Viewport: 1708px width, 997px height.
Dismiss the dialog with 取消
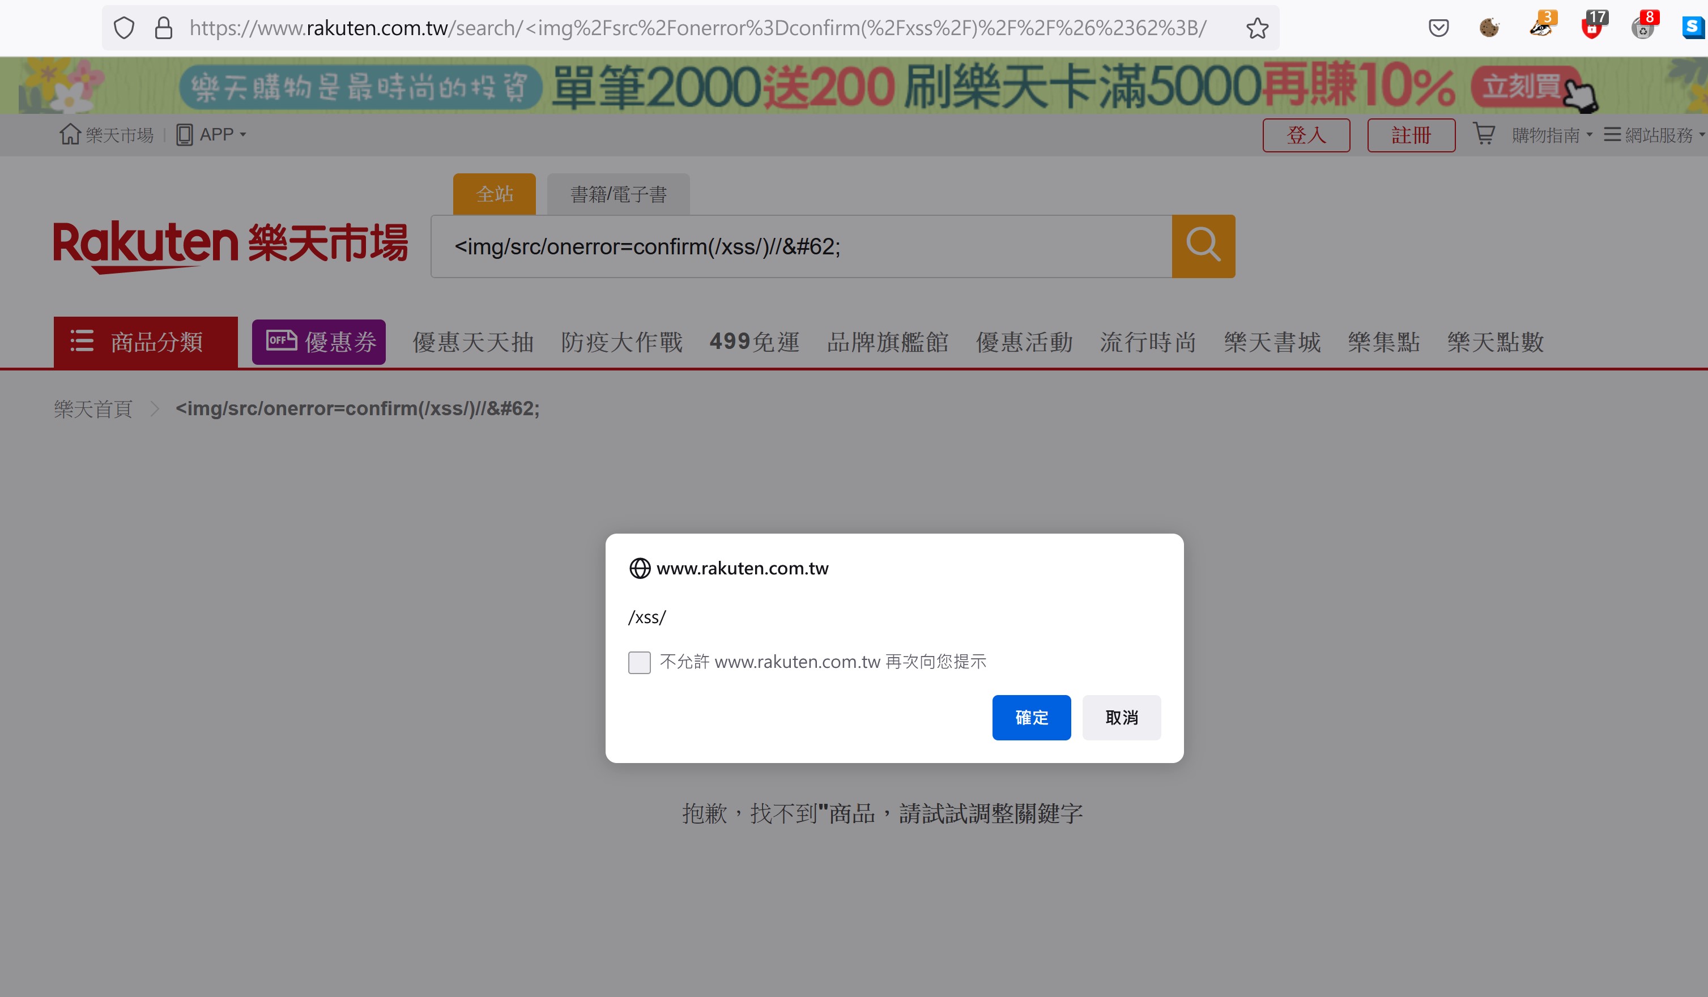pyautogui.click(x=1121, y=717)
